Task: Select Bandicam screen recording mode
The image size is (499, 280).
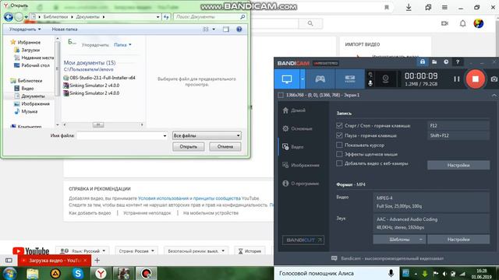Action: [x=287, y=79]
